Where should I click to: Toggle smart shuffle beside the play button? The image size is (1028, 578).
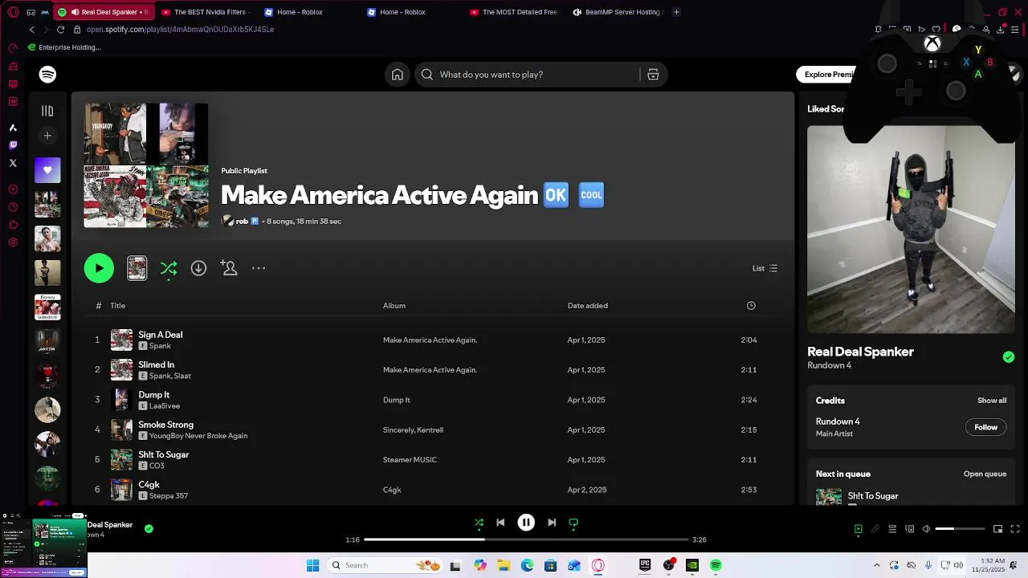[x=169, y=268]
